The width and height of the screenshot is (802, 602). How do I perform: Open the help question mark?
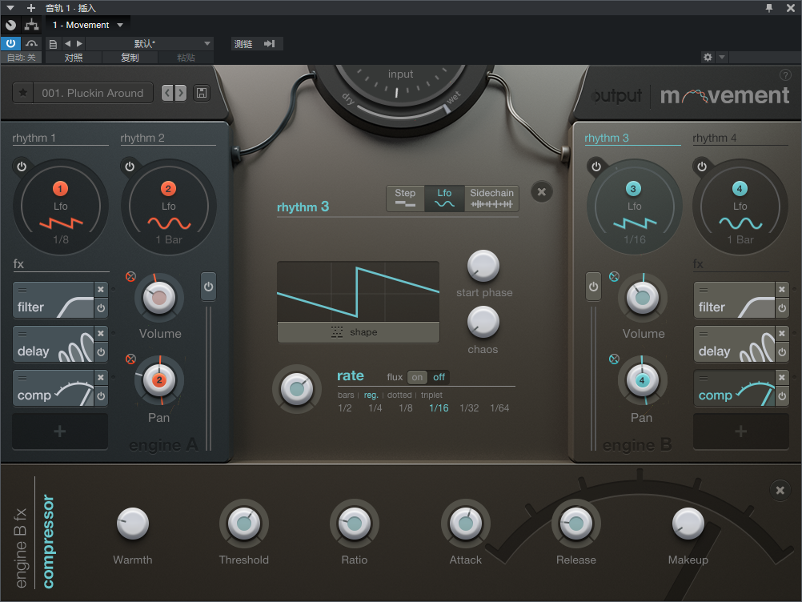(785, 75)
